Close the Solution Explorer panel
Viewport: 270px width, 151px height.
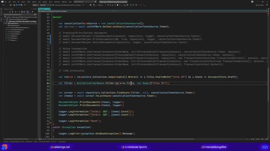click(x=36, y=9)
